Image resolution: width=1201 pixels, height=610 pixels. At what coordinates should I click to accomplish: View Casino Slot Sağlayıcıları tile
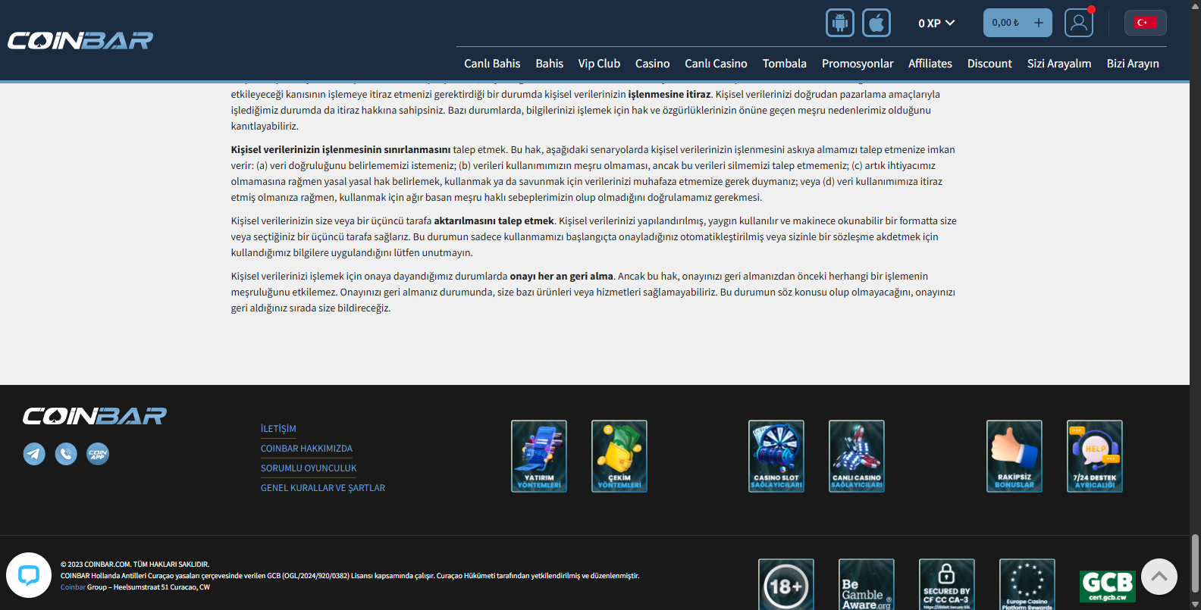[x=776, y=456]
